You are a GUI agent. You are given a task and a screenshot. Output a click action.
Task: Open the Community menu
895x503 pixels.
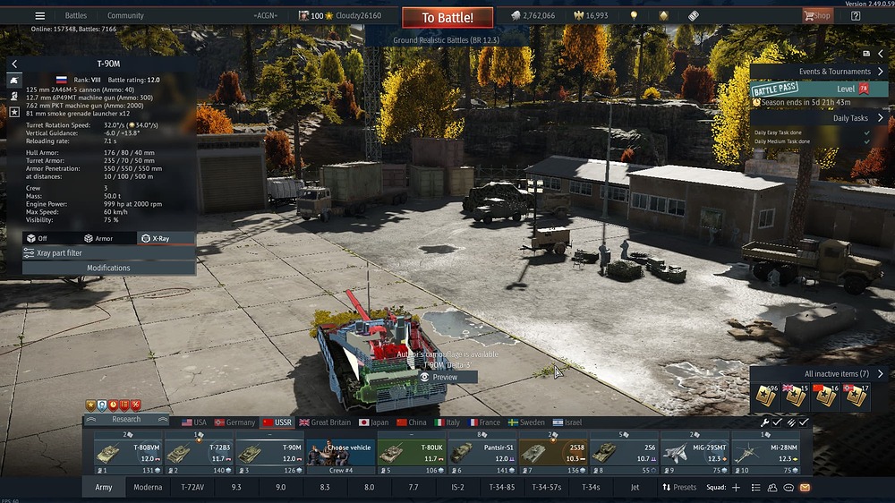[x=125, y=15]
